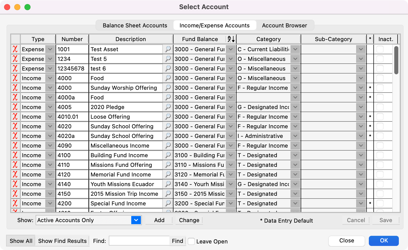Expand Type dropdown for account 1234
The height and width of the screenshot is (250, 408).
tap(50, 59)
